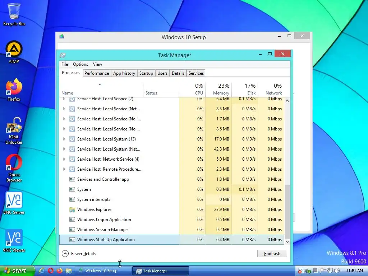Click the volume speaker tray icon
Viewport: 368px width, 276px height.
pyautogui.click(x=337, y=271)
